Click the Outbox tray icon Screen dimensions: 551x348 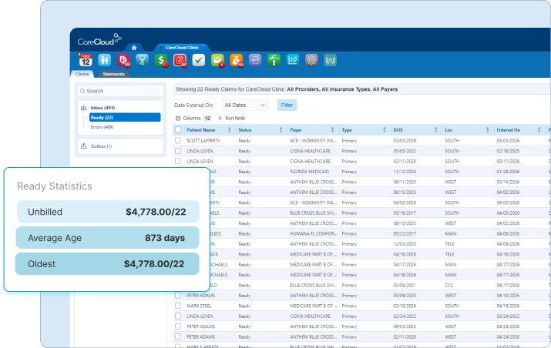point(84,146)
